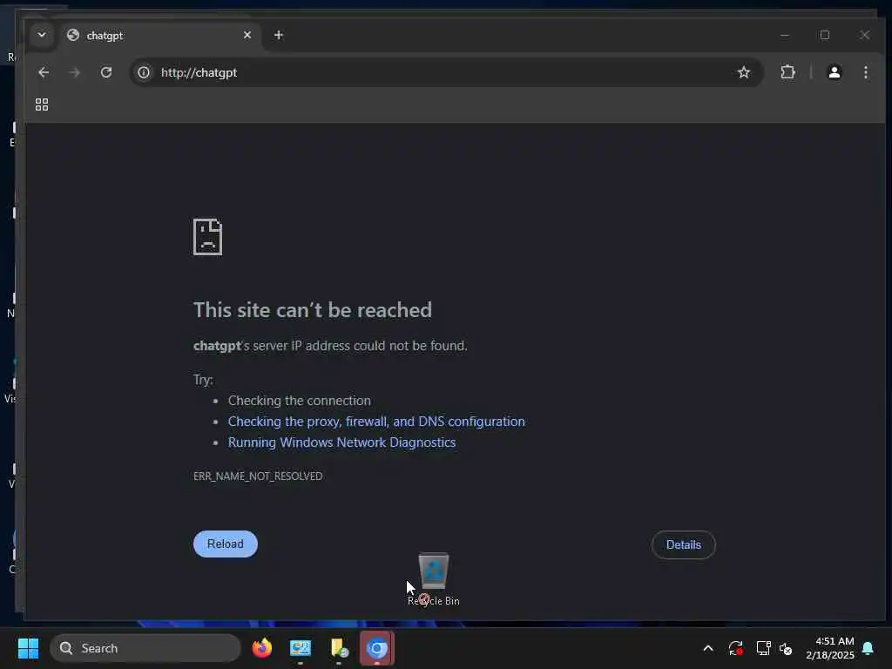Open the clock showing 4:51 AM
The image size is (892, 669).
tap(830, 648)
